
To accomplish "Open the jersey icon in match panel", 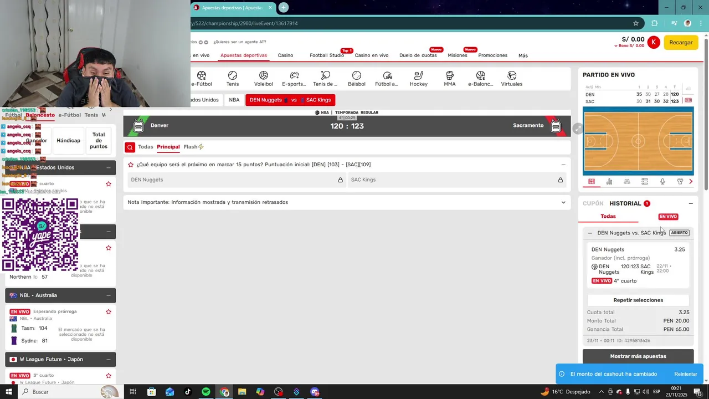I will (x=680, y=181).
